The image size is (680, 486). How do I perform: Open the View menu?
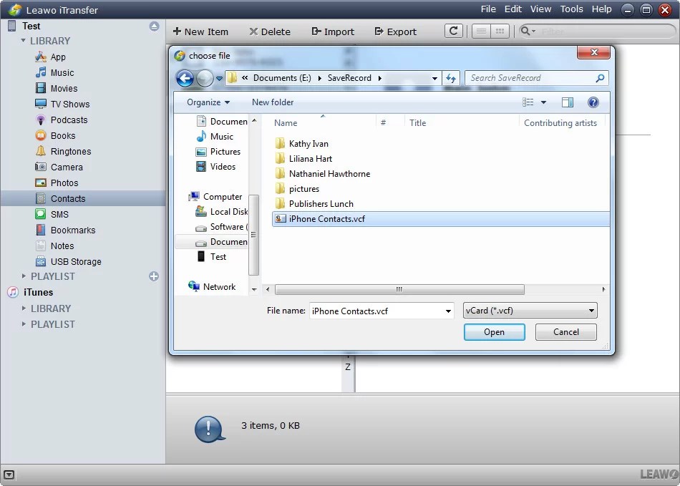point(540,9)
